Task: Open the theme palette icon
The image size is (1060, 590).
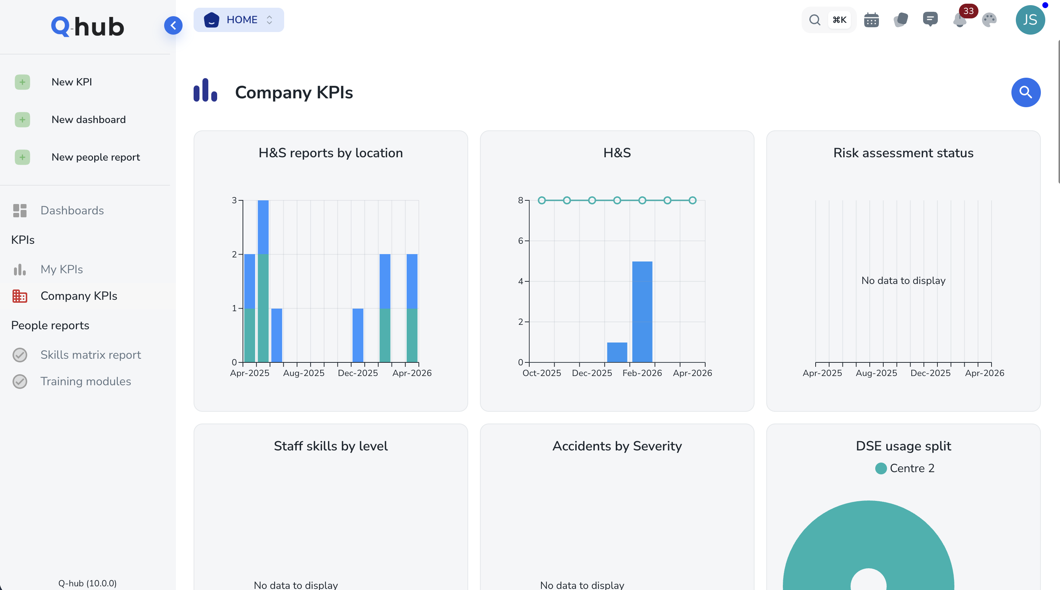Action: coord(989,20)
